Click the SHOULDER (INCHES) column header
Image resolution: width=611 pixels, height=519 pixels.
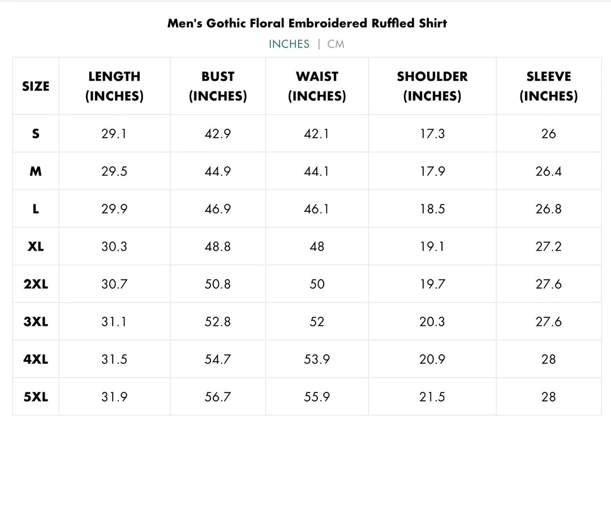(x=432, y=86)
